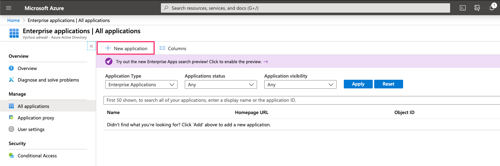The height and width of the screenshot is (166, 500).
Task: Expand the Application Type dropdown
Action: pyautogui.click(x=141, y=84)
